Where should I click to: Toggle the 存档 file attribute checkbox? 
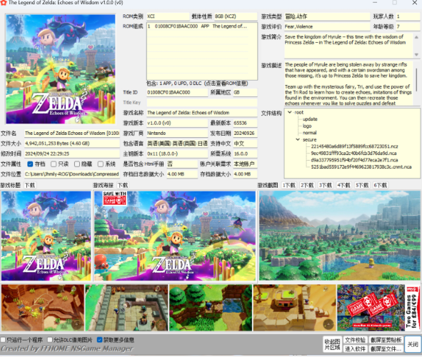tap(30, 164)
